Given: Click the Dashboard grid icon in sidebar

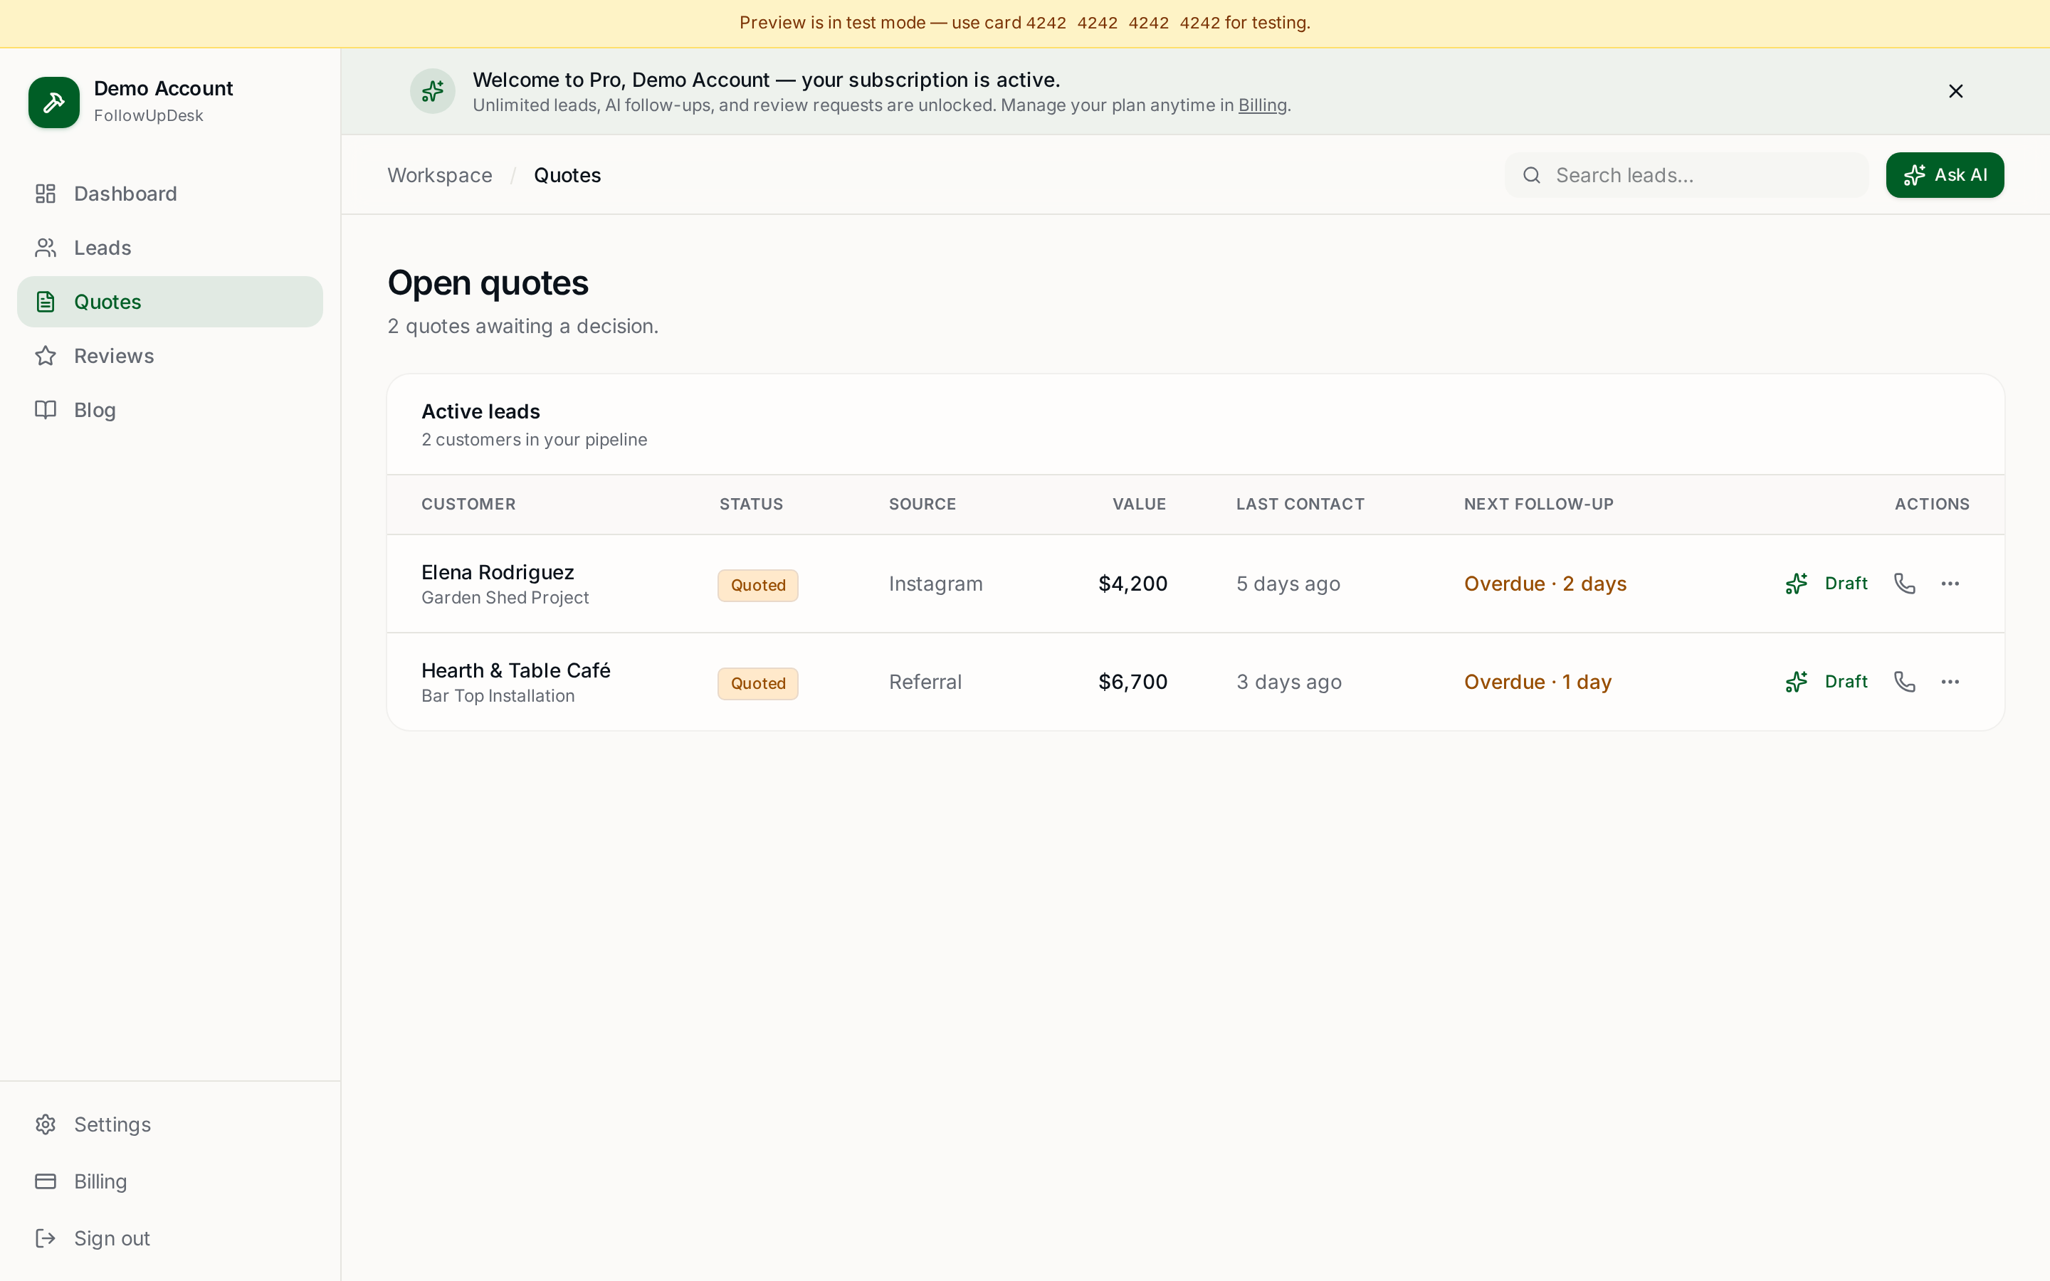Looking at the screenshot, I should coord(46,194).
